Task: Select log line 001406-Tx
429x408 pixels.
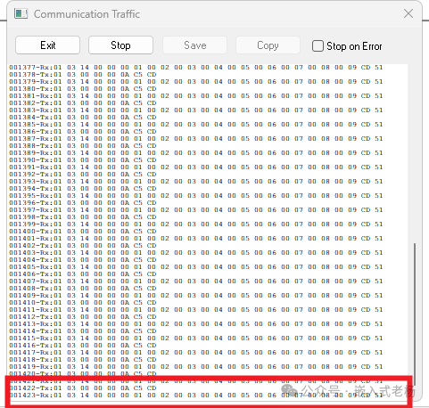Action: point(83,274)
